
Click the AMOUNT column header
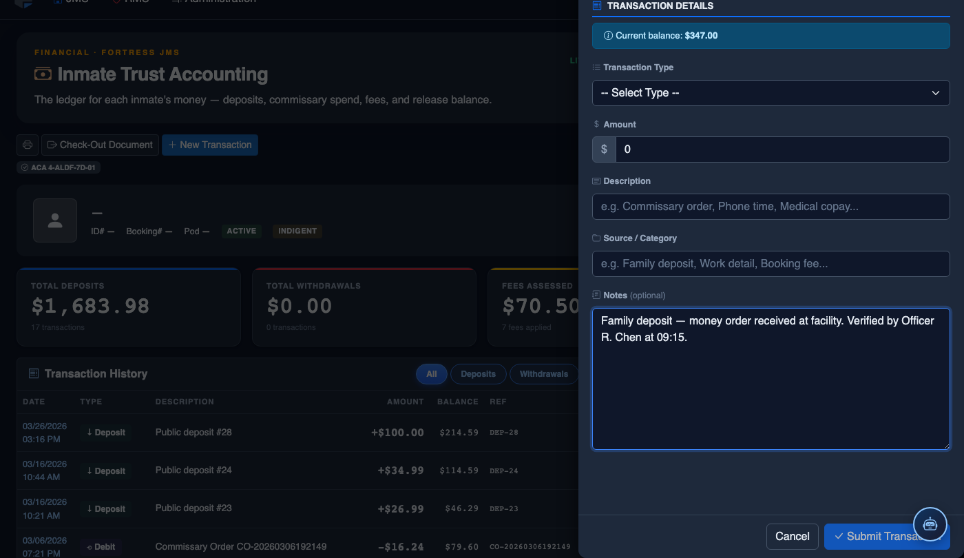406,402
